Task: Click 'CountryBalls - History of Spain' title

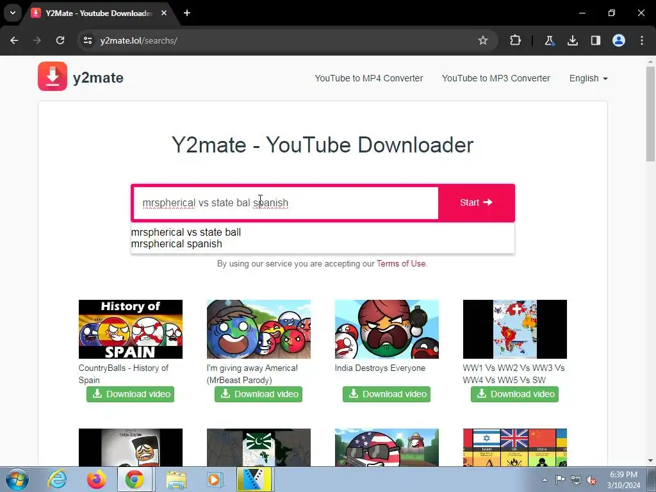Action: pyautogui.click(x=124, y=374)
